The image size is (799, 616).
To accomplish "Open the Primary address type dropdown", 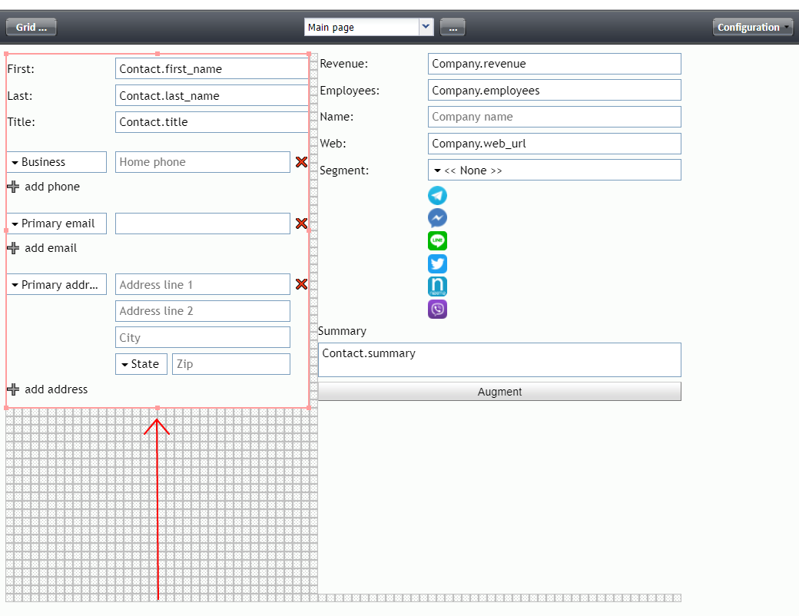I will [57, 284].
